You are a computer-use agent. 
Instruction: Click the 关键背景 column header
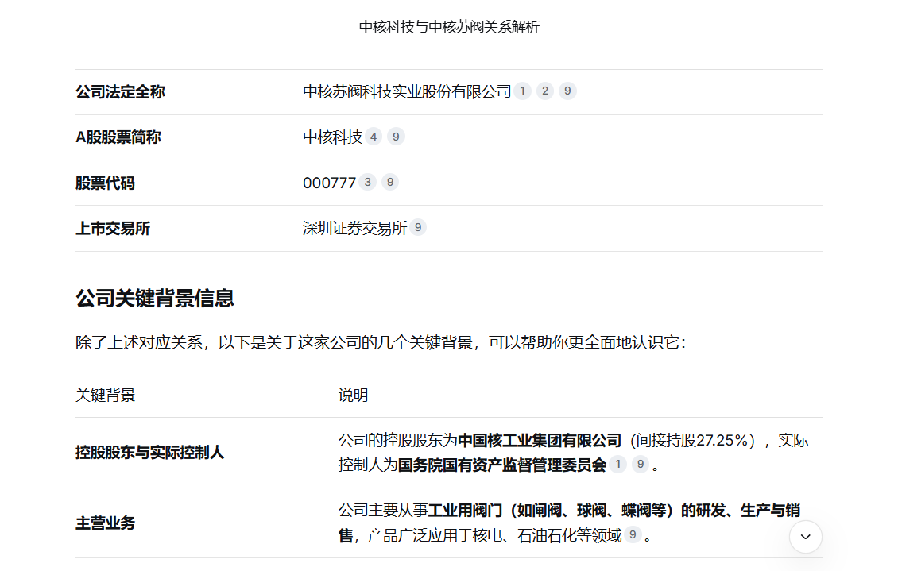coord(106,395)
